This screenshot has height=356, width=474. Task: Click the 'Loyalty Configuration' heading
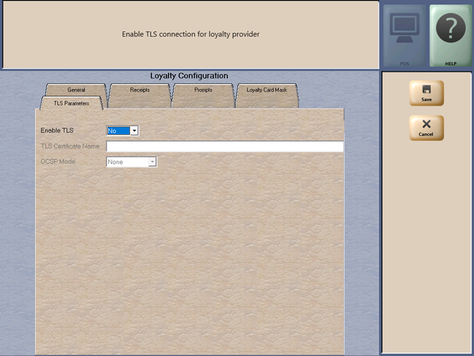189,76
